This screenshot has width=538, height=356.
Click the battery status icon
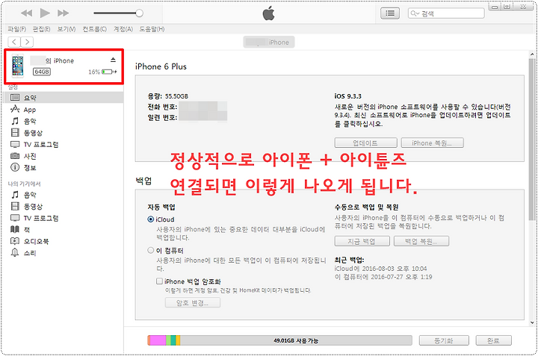pyautogui.click(x=109, y=72)
